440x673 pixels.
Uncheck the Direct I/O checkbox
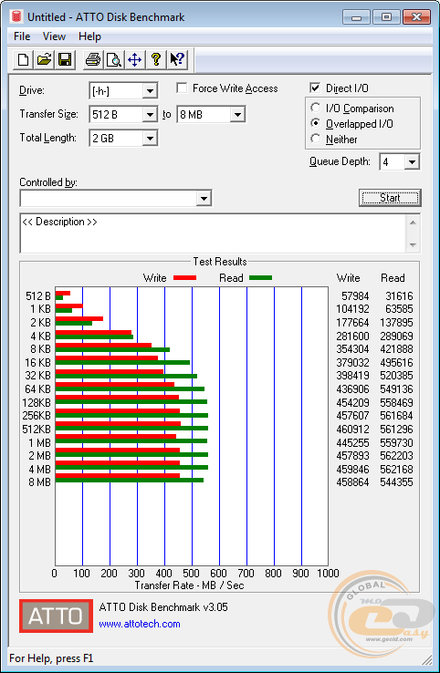click(x=315, y=88)
